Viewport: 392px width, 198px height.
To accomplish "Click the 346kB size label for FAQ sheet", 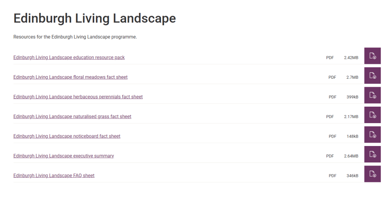I will [x=352, y=176].
